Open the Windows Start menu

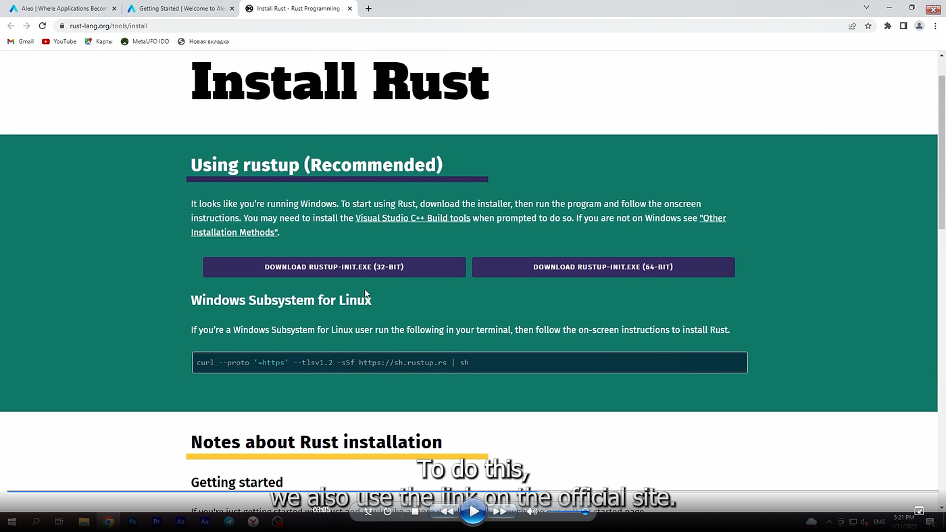pyautogui.click(x=11, y=521)
